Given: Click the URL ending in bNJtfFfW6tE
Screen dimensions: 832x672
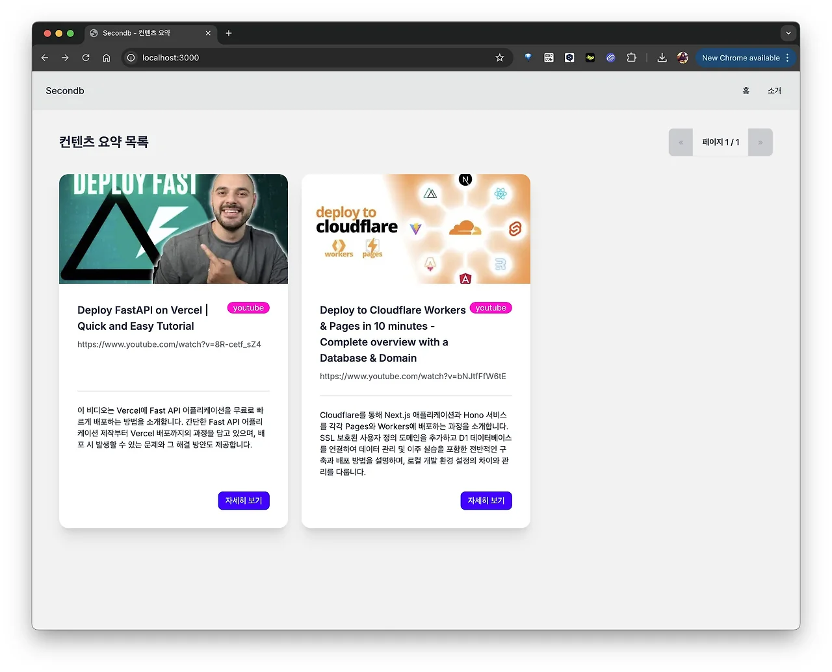Looking at the screenshot, I should [413, 376].
